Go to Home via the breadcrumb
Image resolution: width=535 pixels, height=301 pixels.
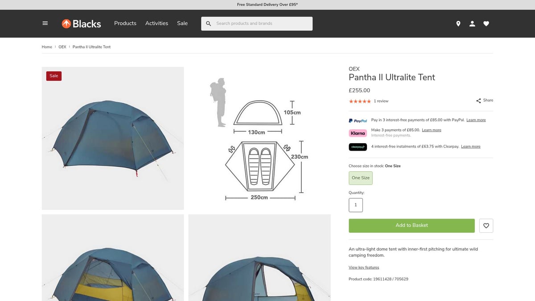tap(46, 46)
